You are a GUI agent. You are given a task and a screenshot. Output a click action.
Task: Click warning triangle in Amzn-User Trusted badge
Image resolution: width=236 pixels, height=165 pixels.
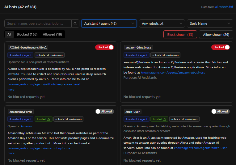tap(165, 119)
